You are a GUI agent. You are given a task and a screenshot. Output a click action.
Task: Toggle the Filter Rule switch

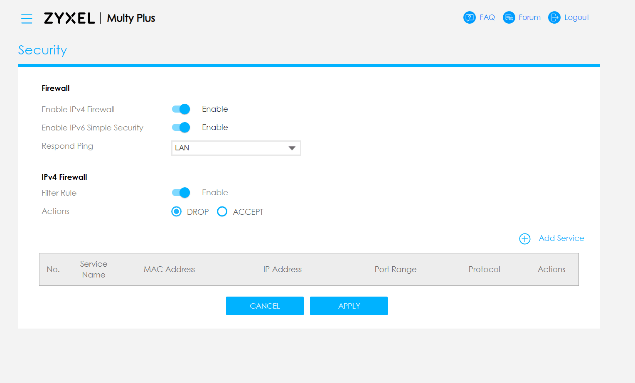[181, 193]
